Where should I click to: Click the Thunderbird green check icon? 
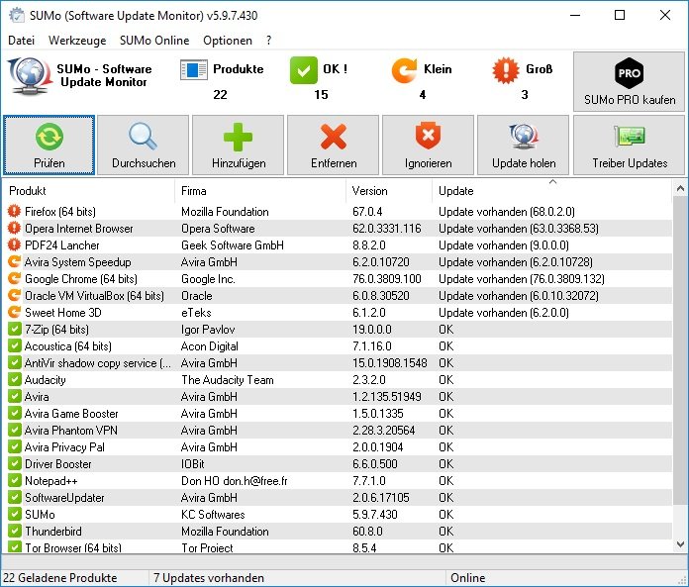[14, 531]
